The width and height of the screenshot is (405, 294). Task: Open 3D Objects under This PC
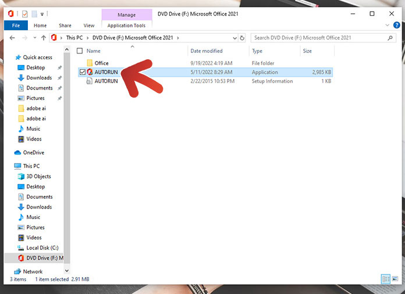pyautogui.click(x=38, y=177)
